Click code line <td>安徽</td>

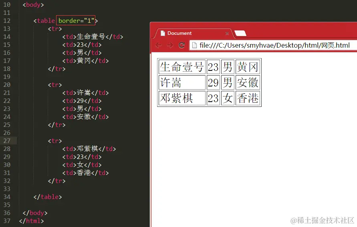tap(86, 117)
